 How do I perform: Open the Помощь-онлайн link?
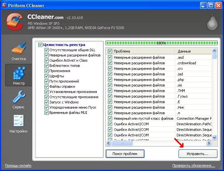pyautogui.click(x=18, y=165)
